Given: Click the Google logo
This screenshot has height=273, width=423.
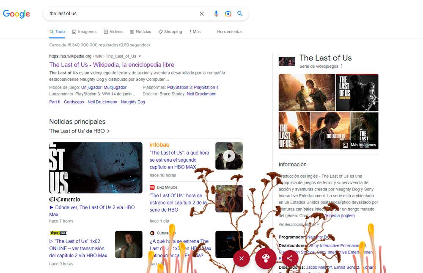Looking at the screenshot, I should [x=16, y=14].
